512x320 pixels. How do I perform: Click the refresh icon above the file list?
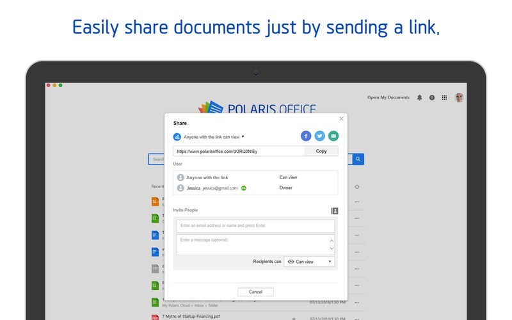(x=356, y=186)
